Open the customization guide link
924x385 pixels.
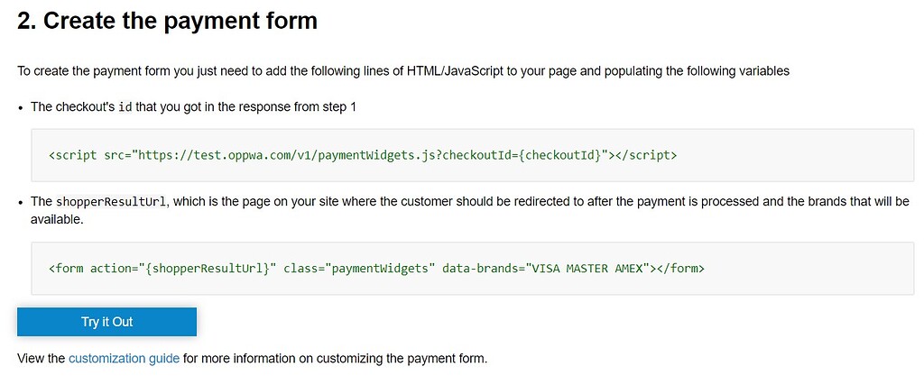click(124, 358)
